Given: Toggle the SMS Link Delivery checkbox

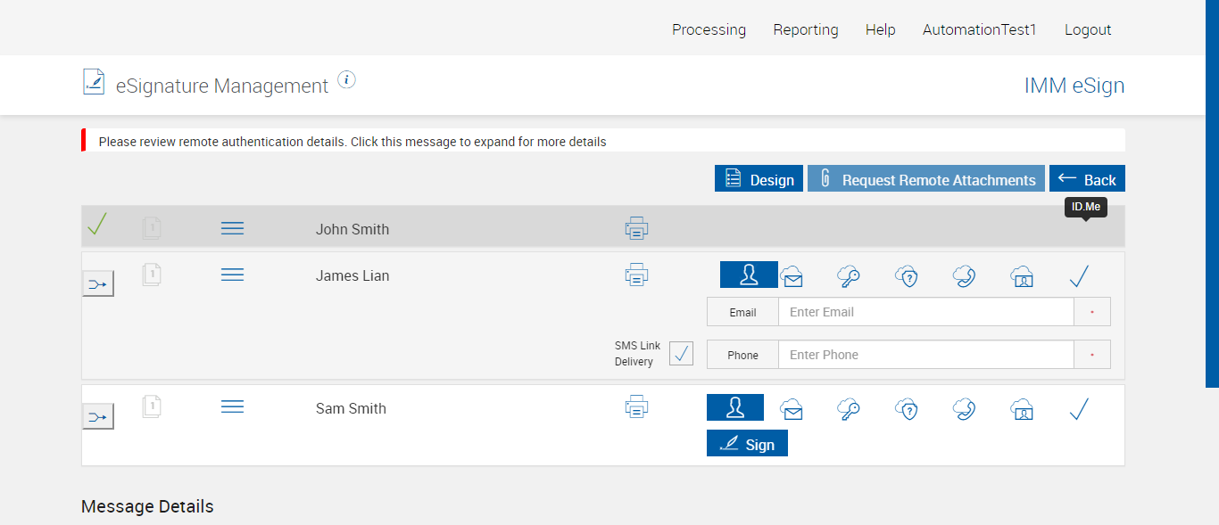Looking at the screenshot, I should coord(681,354).
